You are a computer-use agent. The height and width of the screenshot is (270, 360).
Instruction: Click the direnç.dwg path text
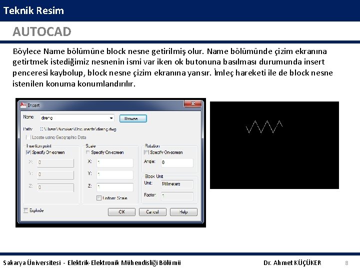click(x=78, y=129)
